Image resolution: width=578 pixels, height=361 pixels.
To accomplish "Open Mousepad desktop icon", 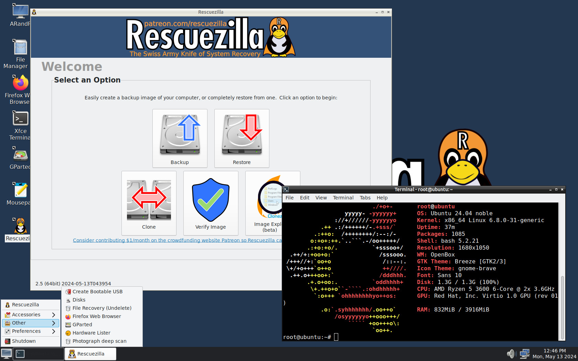I will pyautogui.click(x=19, y=194).
